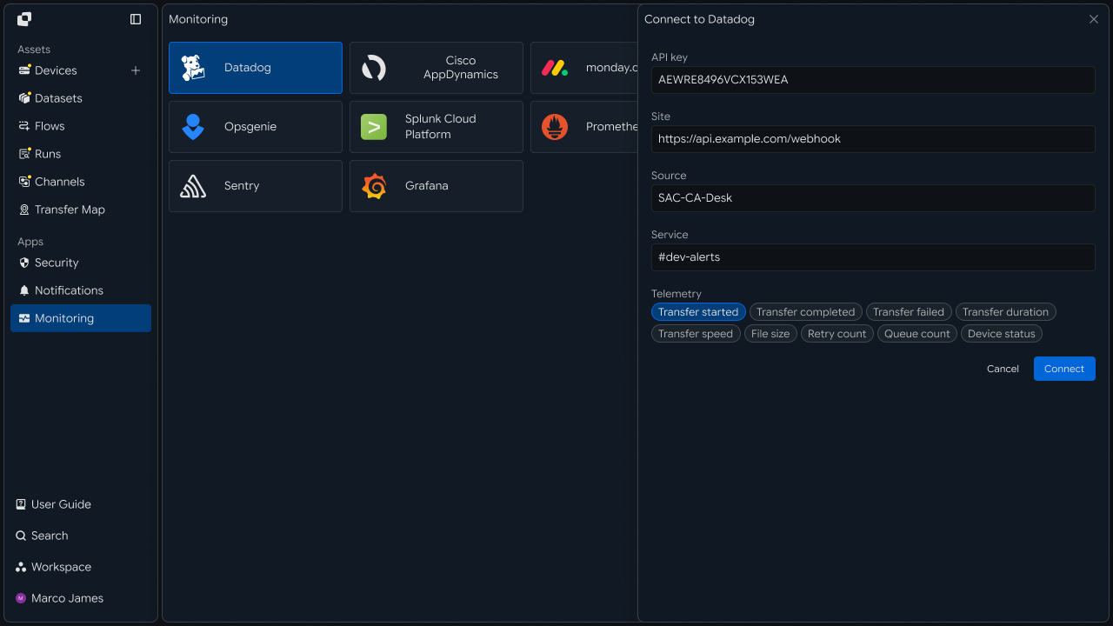Open the Security app
1113x626 pixels.
[57, 263]
